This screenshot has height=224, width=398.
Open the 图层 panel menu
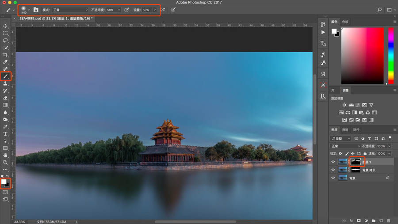coord(395,130)
